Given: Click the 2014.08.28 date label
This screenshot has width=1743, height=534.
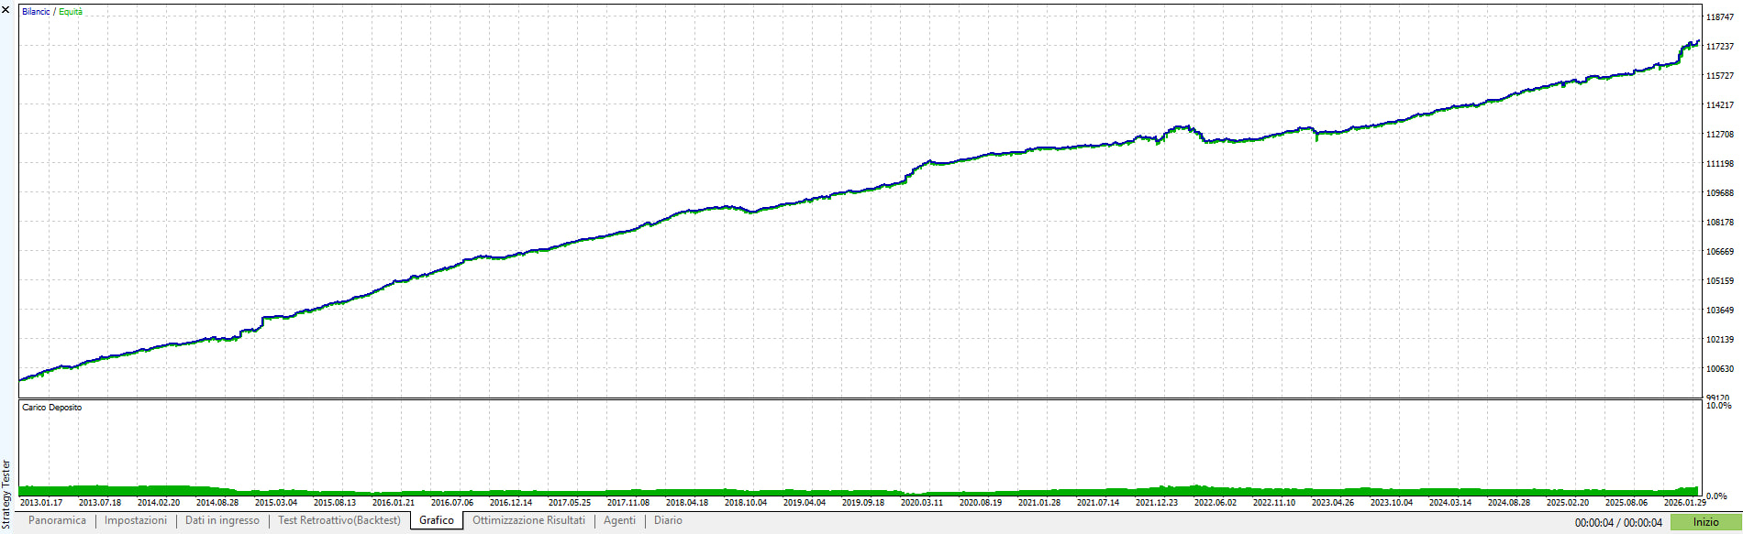Looking at the screenshot, I should (217, 502).
